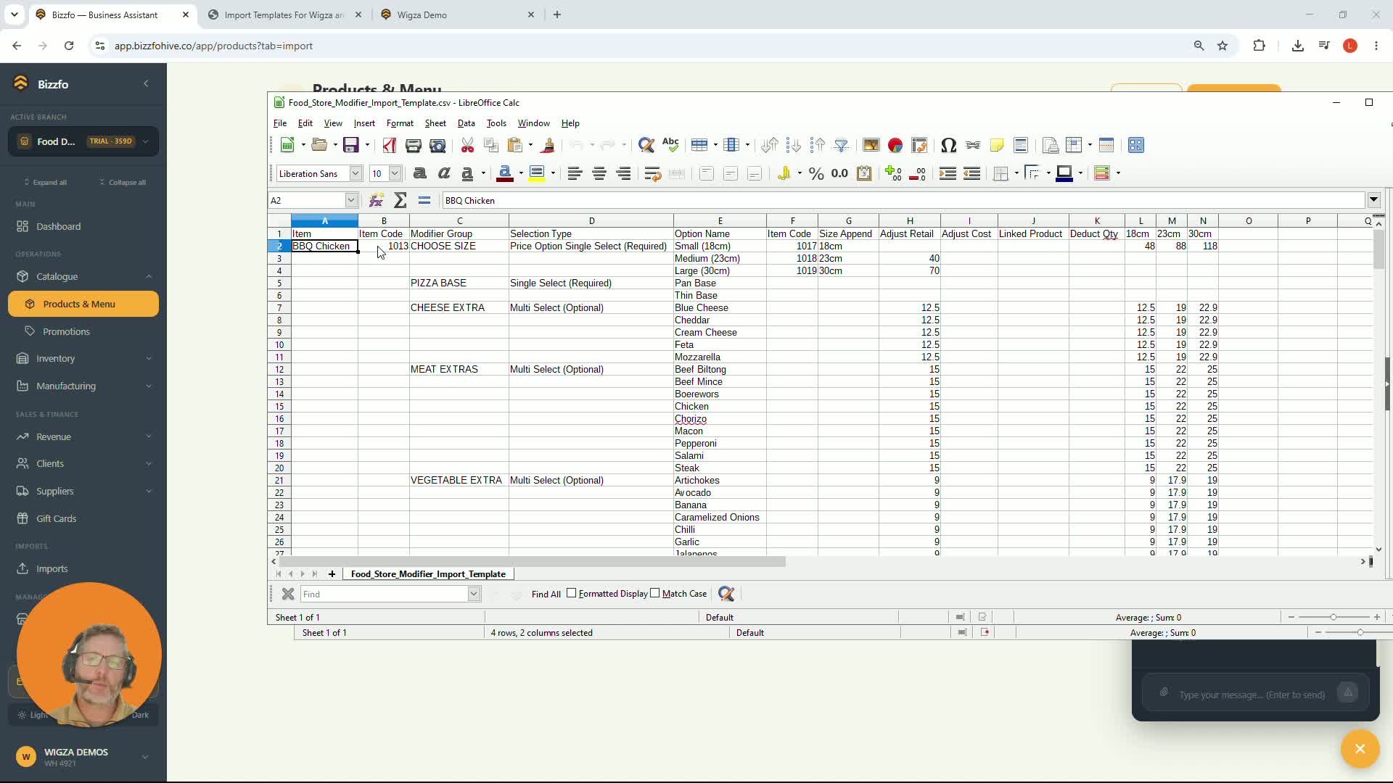Expand the formula bar arrow
This screenshot has width=1393, height=783.
[x=1374, y=200]
